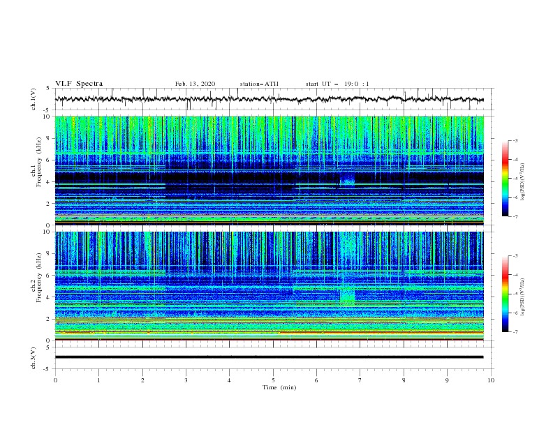Image resolution: width=553 pixels, height=427 pixels.
Task: Click the ch.1 frequency axis "8" tick
Action: (x=49, y=138)
